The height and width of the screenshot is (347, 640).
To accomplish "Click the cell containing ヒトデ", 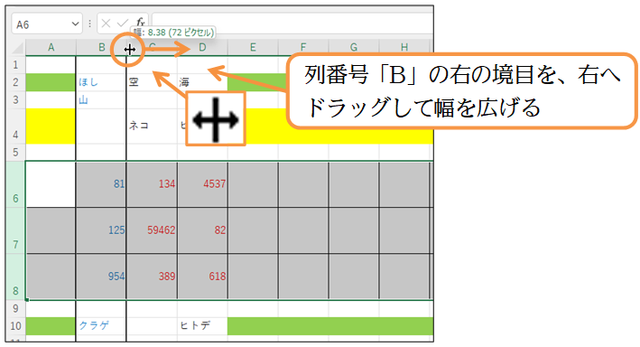I will 202,325.
